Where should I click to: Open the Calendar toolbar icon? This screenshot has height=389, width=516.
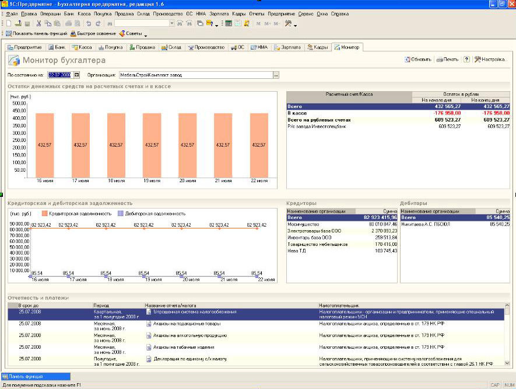238,23
